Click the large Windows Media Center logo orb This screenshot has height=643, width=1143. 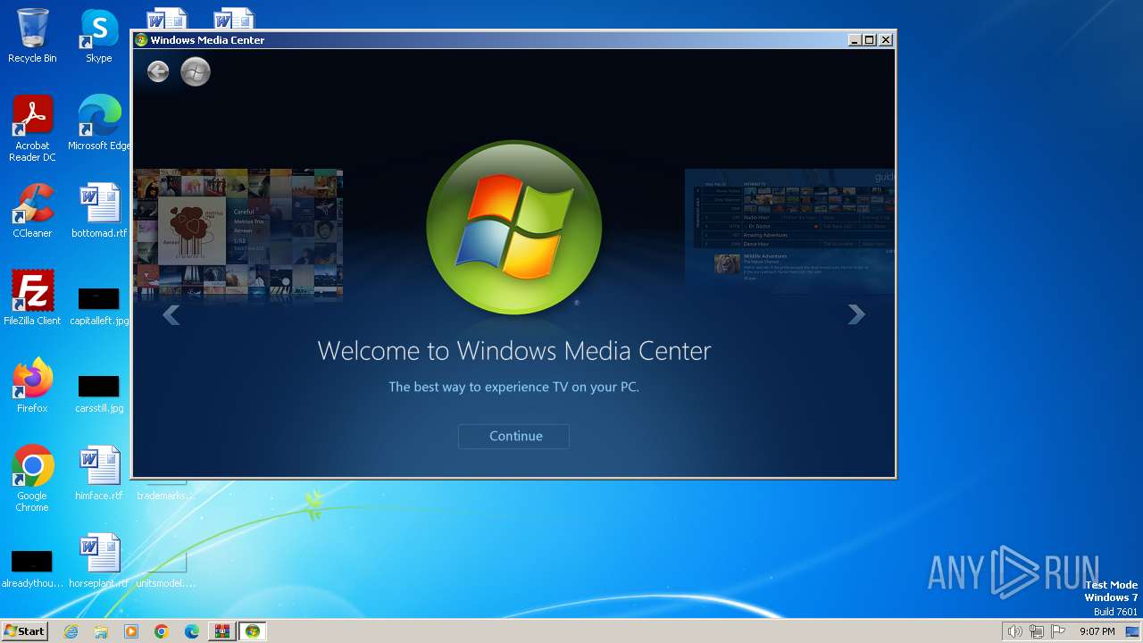pyautogui.click(x=514, y=227)
